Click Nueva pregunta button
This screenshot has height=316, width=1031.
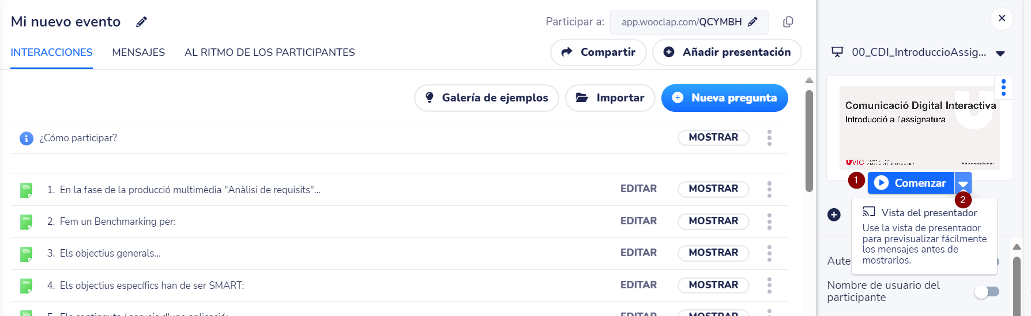click(x=724, y=98)
